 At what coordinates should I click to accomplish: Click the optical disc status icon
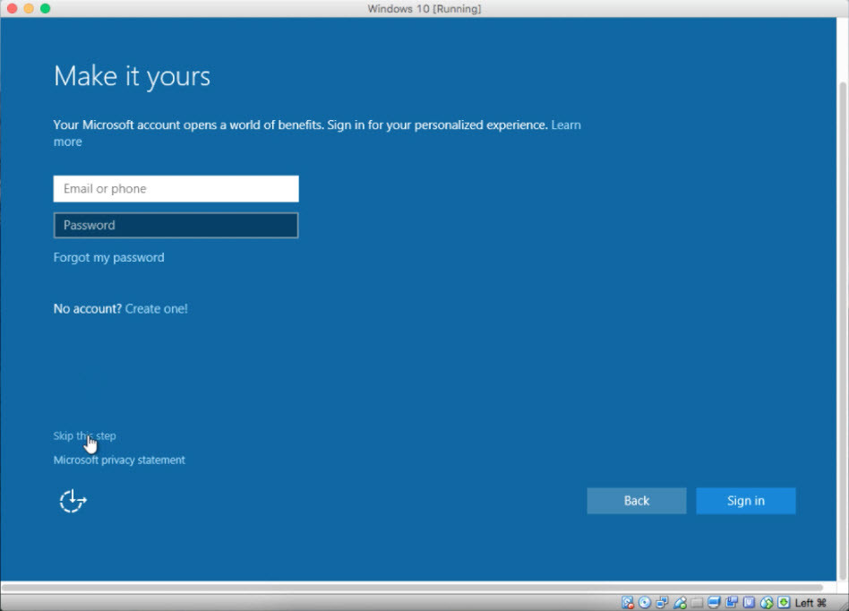coord(644,602)
